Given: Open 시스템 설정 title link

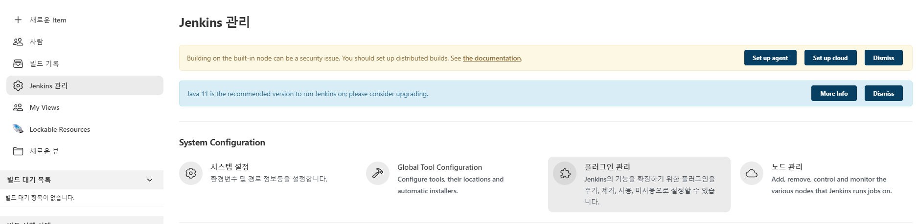Looking at the screenshot, I should pyautogui.click(x=230, y=167).
